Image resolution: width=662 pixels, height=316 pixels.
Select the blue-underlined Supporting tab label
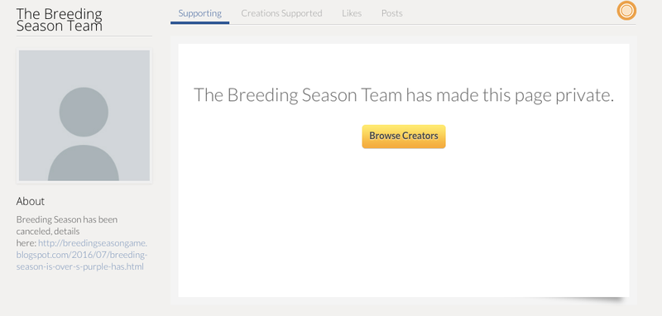(x=199, y=13)
